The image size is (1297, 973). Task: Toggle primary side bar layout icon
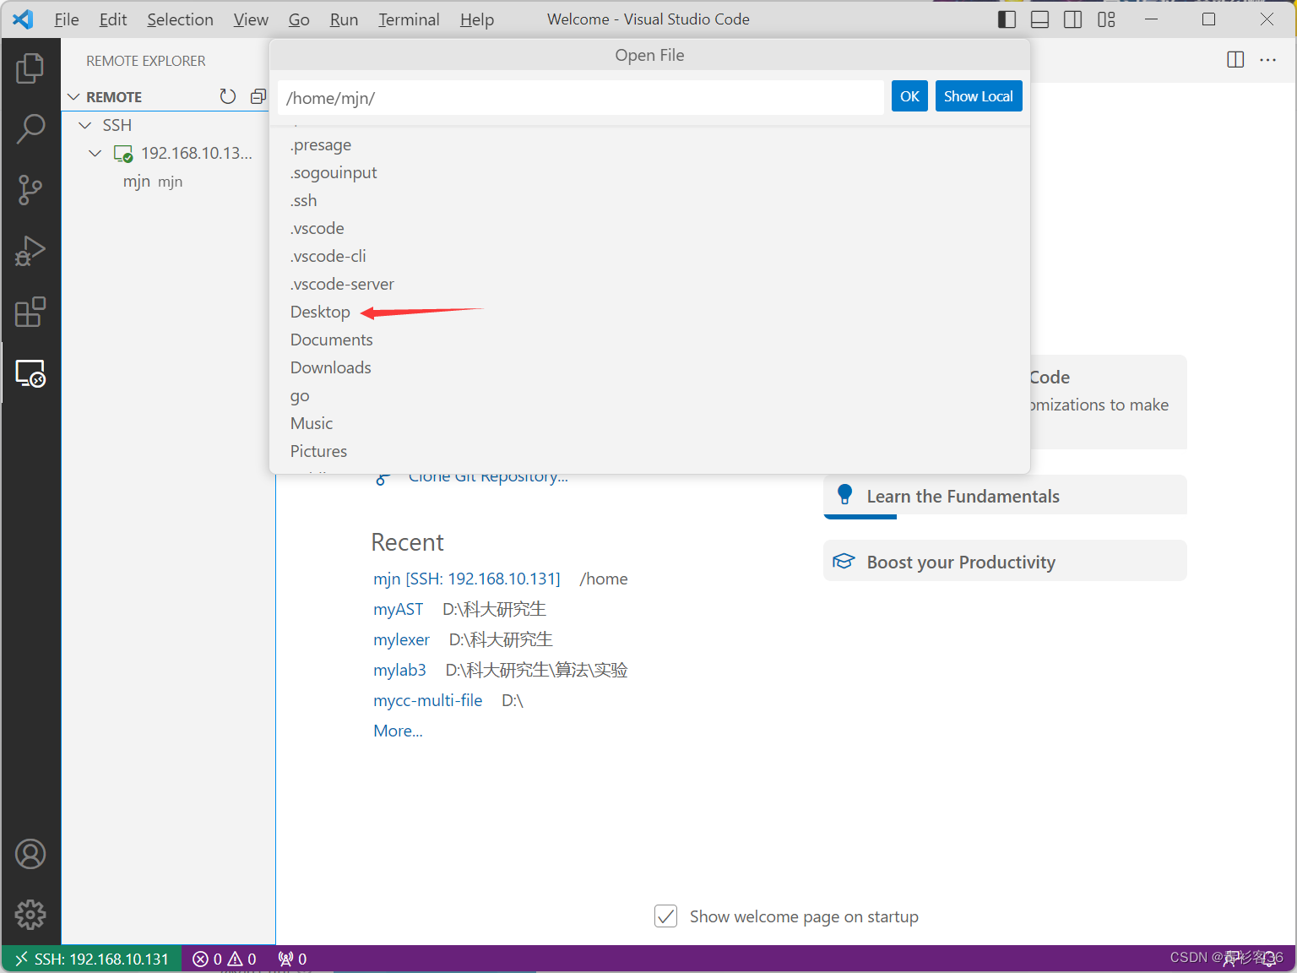[1007, 19]
